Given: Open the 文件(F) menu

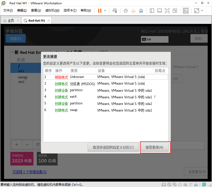Looking at the screenshot, I should tap(8, 10).
